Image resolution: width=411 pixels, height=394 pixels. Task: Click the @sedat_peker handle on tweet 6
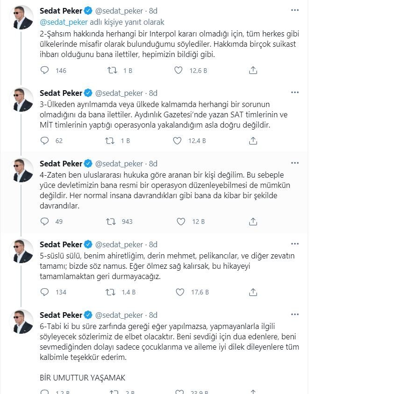120,315
